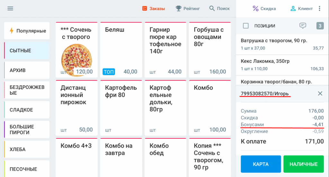
Task: Open the БОЛЬШИЕ ПИРОГИ category
Action: click(x=27, y=129)
